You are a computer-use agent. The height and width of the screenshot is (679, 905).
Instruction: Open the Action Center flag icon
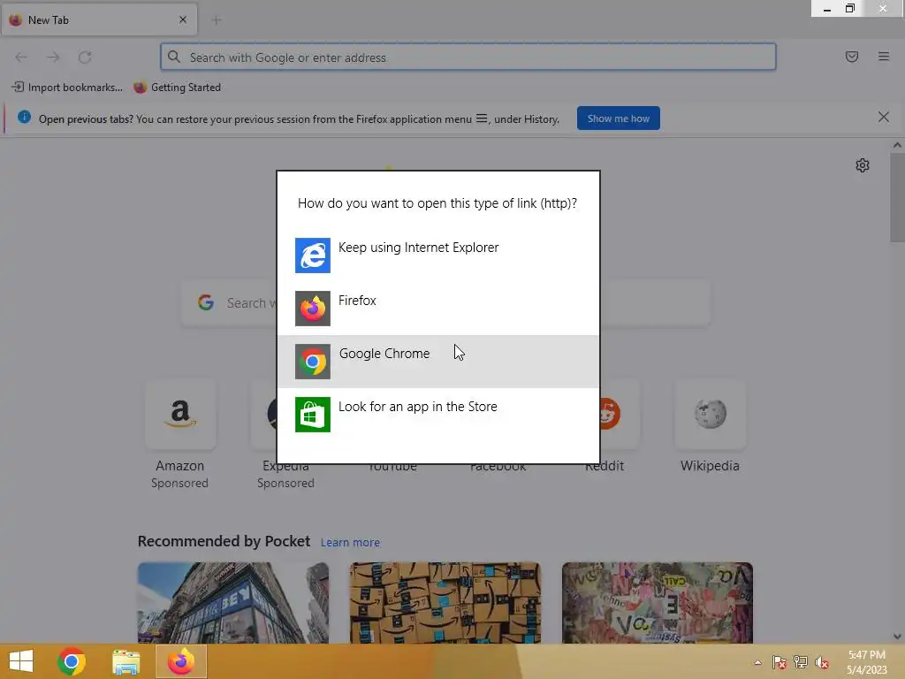(x=780, y=662)
